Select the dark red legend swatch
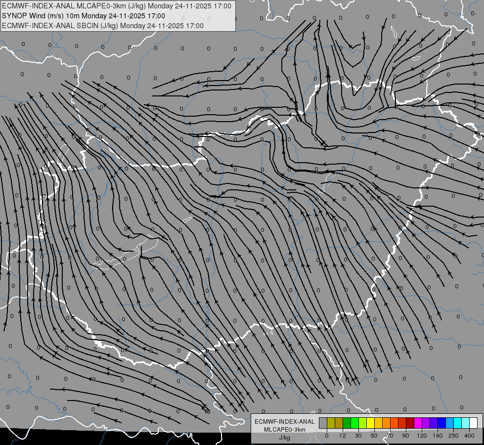Viewport: 484px width, 445px height. pos(410,423)
